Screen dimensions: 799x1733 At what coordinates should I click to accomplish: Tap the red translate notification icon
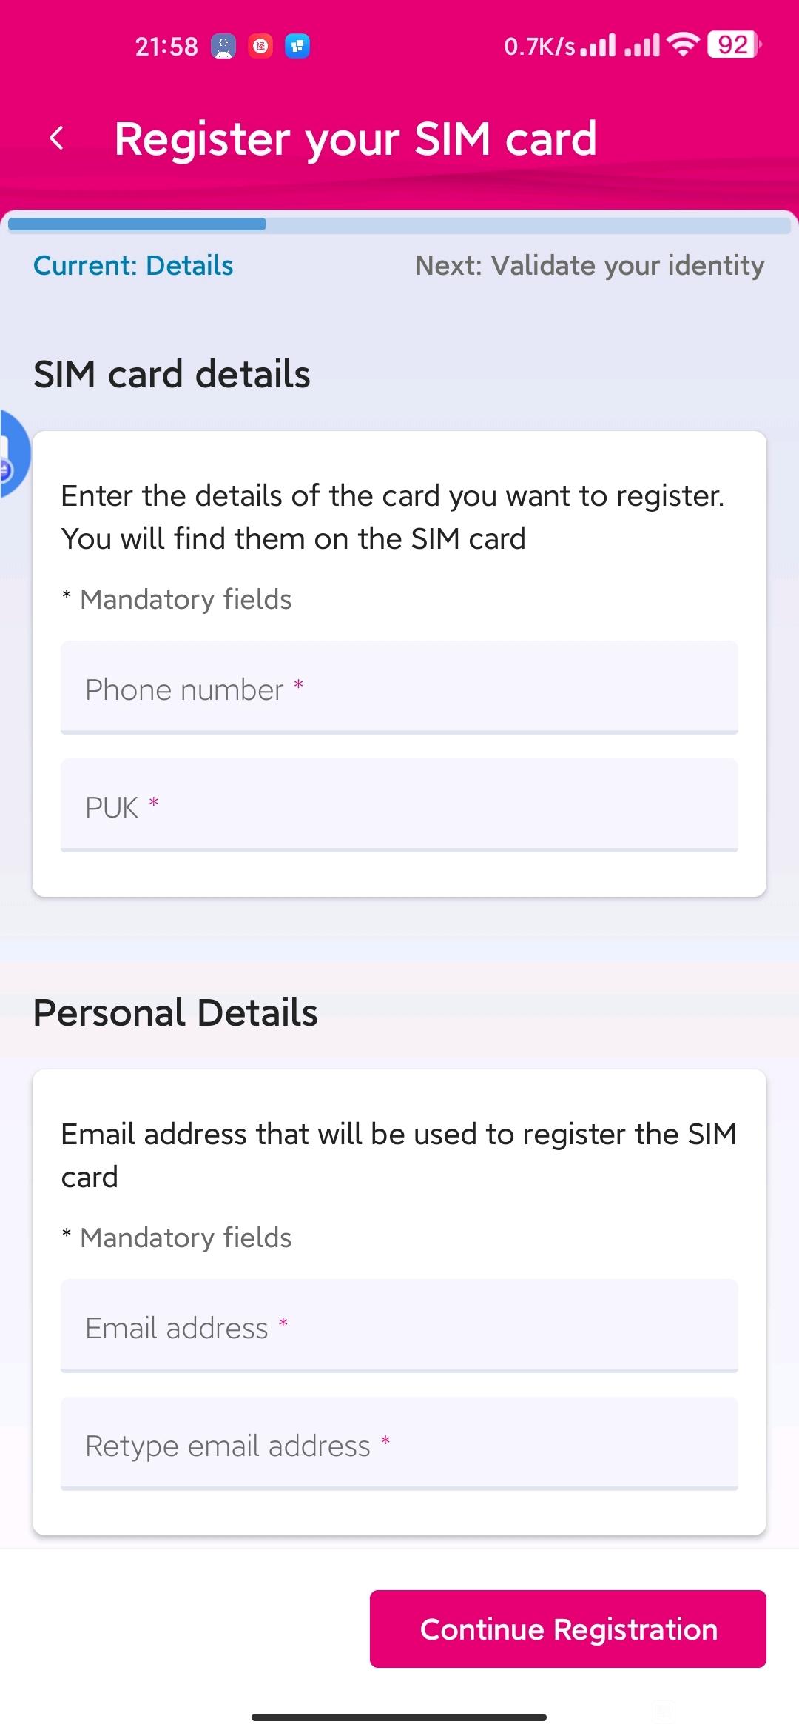tap(260, 46)
